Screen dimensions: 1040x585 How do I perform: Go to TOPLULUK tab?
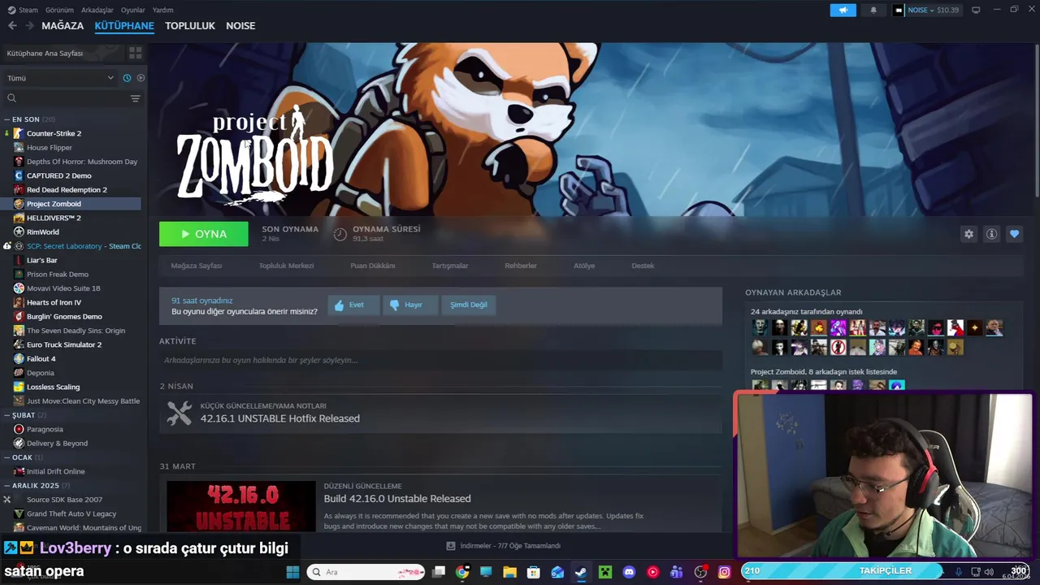pyautogui.click(x=190, y=26)
